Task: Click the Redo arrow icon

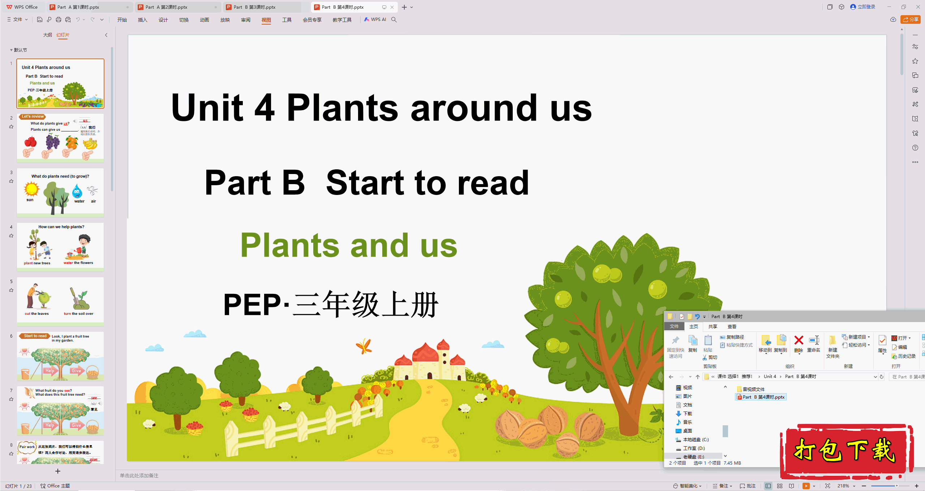Action: pos(92,19)
